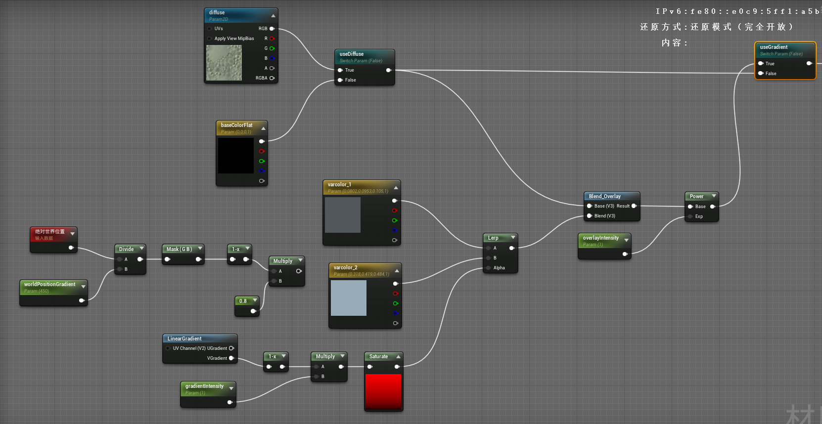Collapse the Saturate node preview arrow
Screen dimensions: 822x424
coord(398,356)
